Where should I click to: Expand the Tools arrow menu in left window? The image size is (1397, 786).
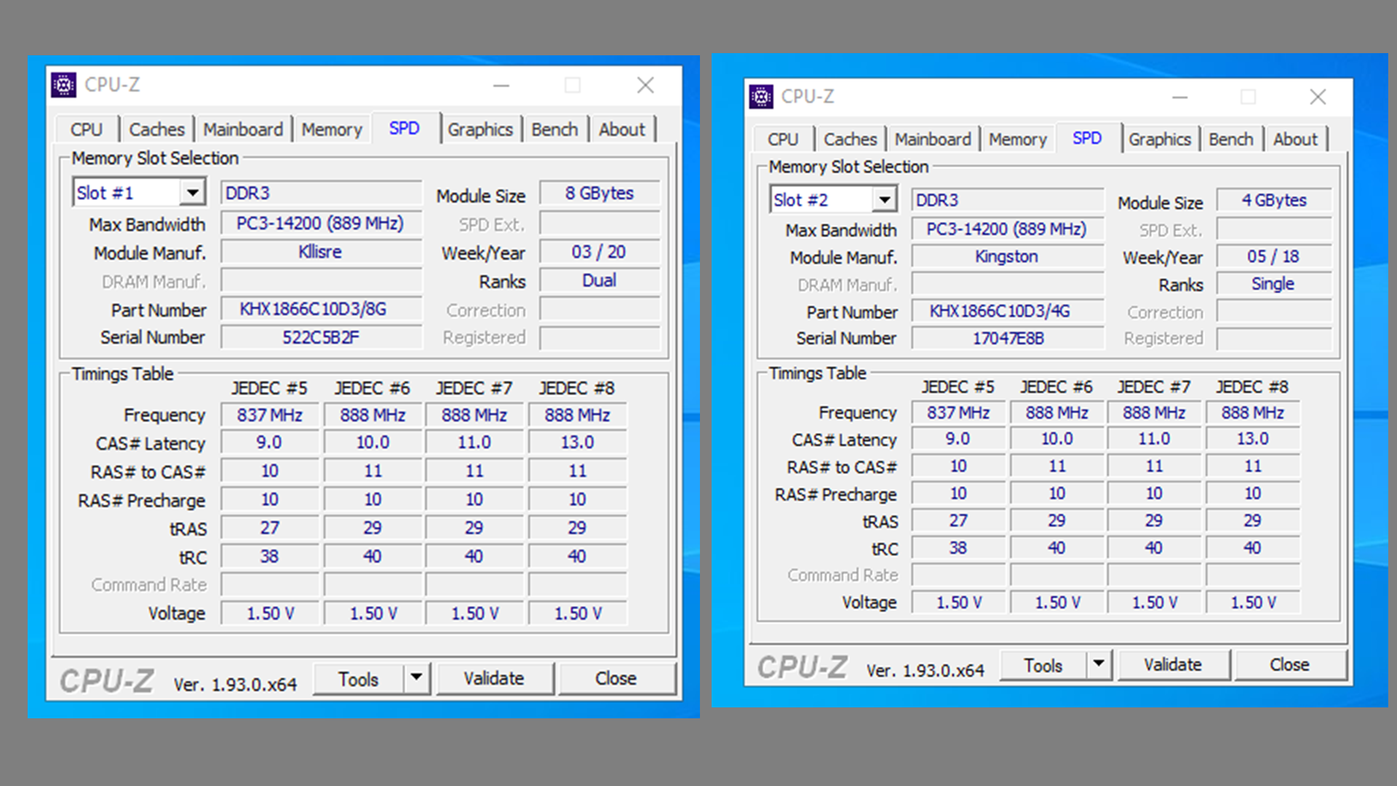click(x=416, y=678)
